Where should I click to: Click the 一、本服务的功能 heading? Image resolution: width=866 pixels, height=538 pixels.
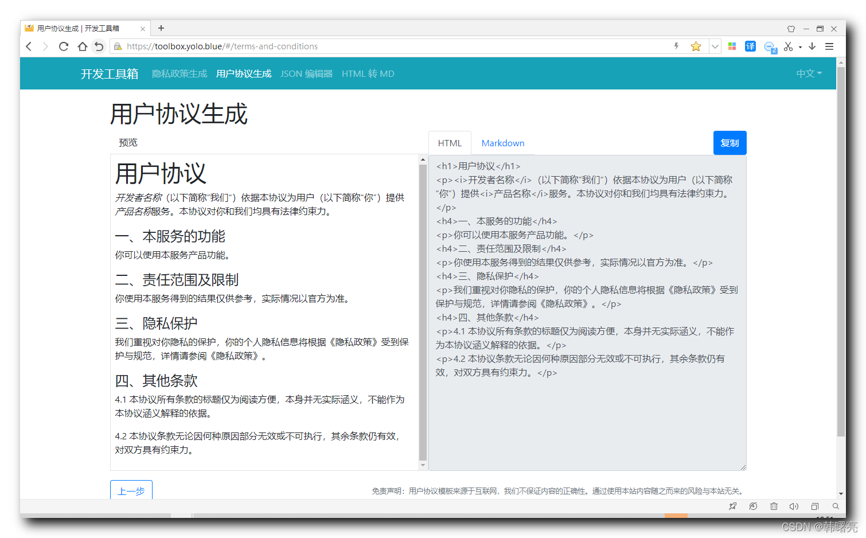coord(170,236)
